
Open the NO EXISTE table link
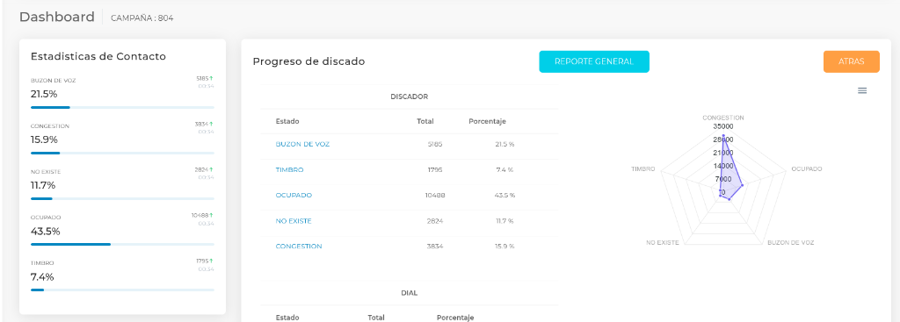(x=294, y=220)
